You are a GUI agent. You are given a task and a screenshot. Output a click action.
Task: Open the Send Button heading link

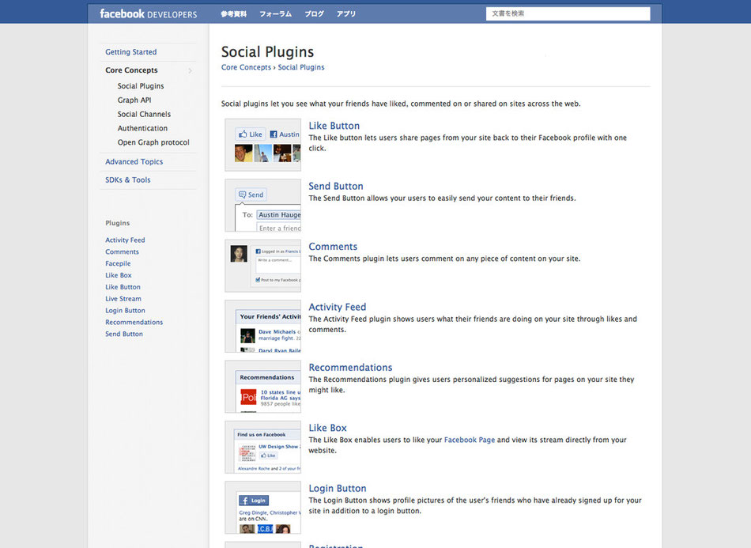coord(336,186)
